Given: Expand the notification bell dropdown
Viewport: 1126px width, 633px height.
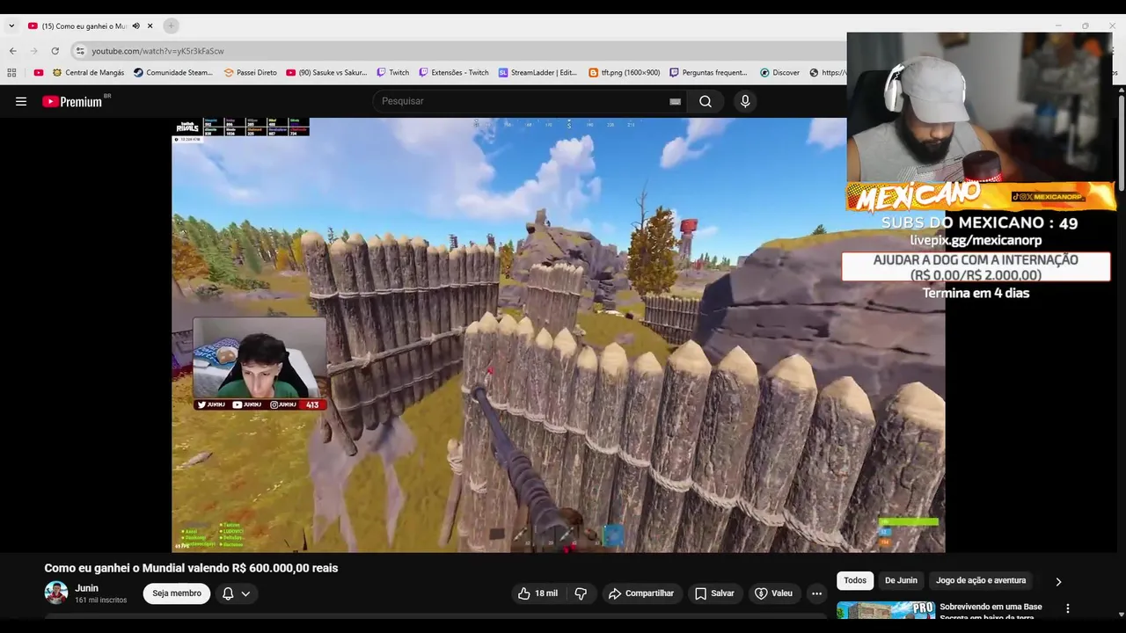Looking at the screenshot, I should click(236, 593).
